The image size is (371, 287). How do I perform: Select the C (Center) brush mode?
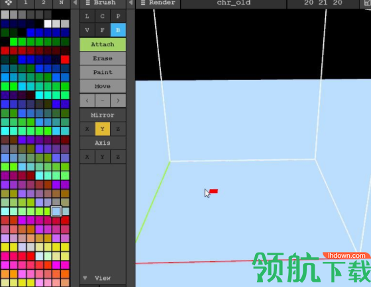pyautogui.click(x=103, y=16)
